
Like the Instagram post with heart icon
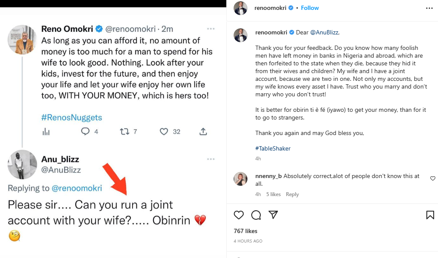[239, 215]
